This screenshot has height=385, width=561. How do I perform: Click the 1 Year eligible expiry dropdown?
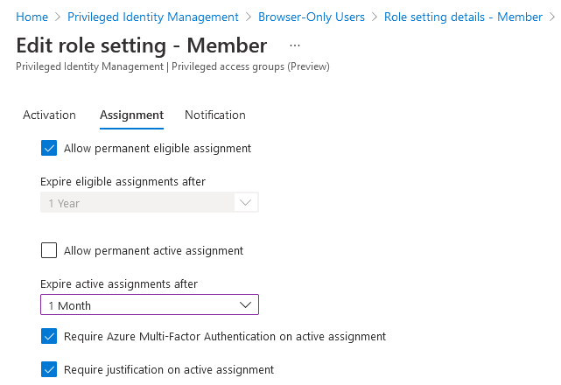click(150, 203)
